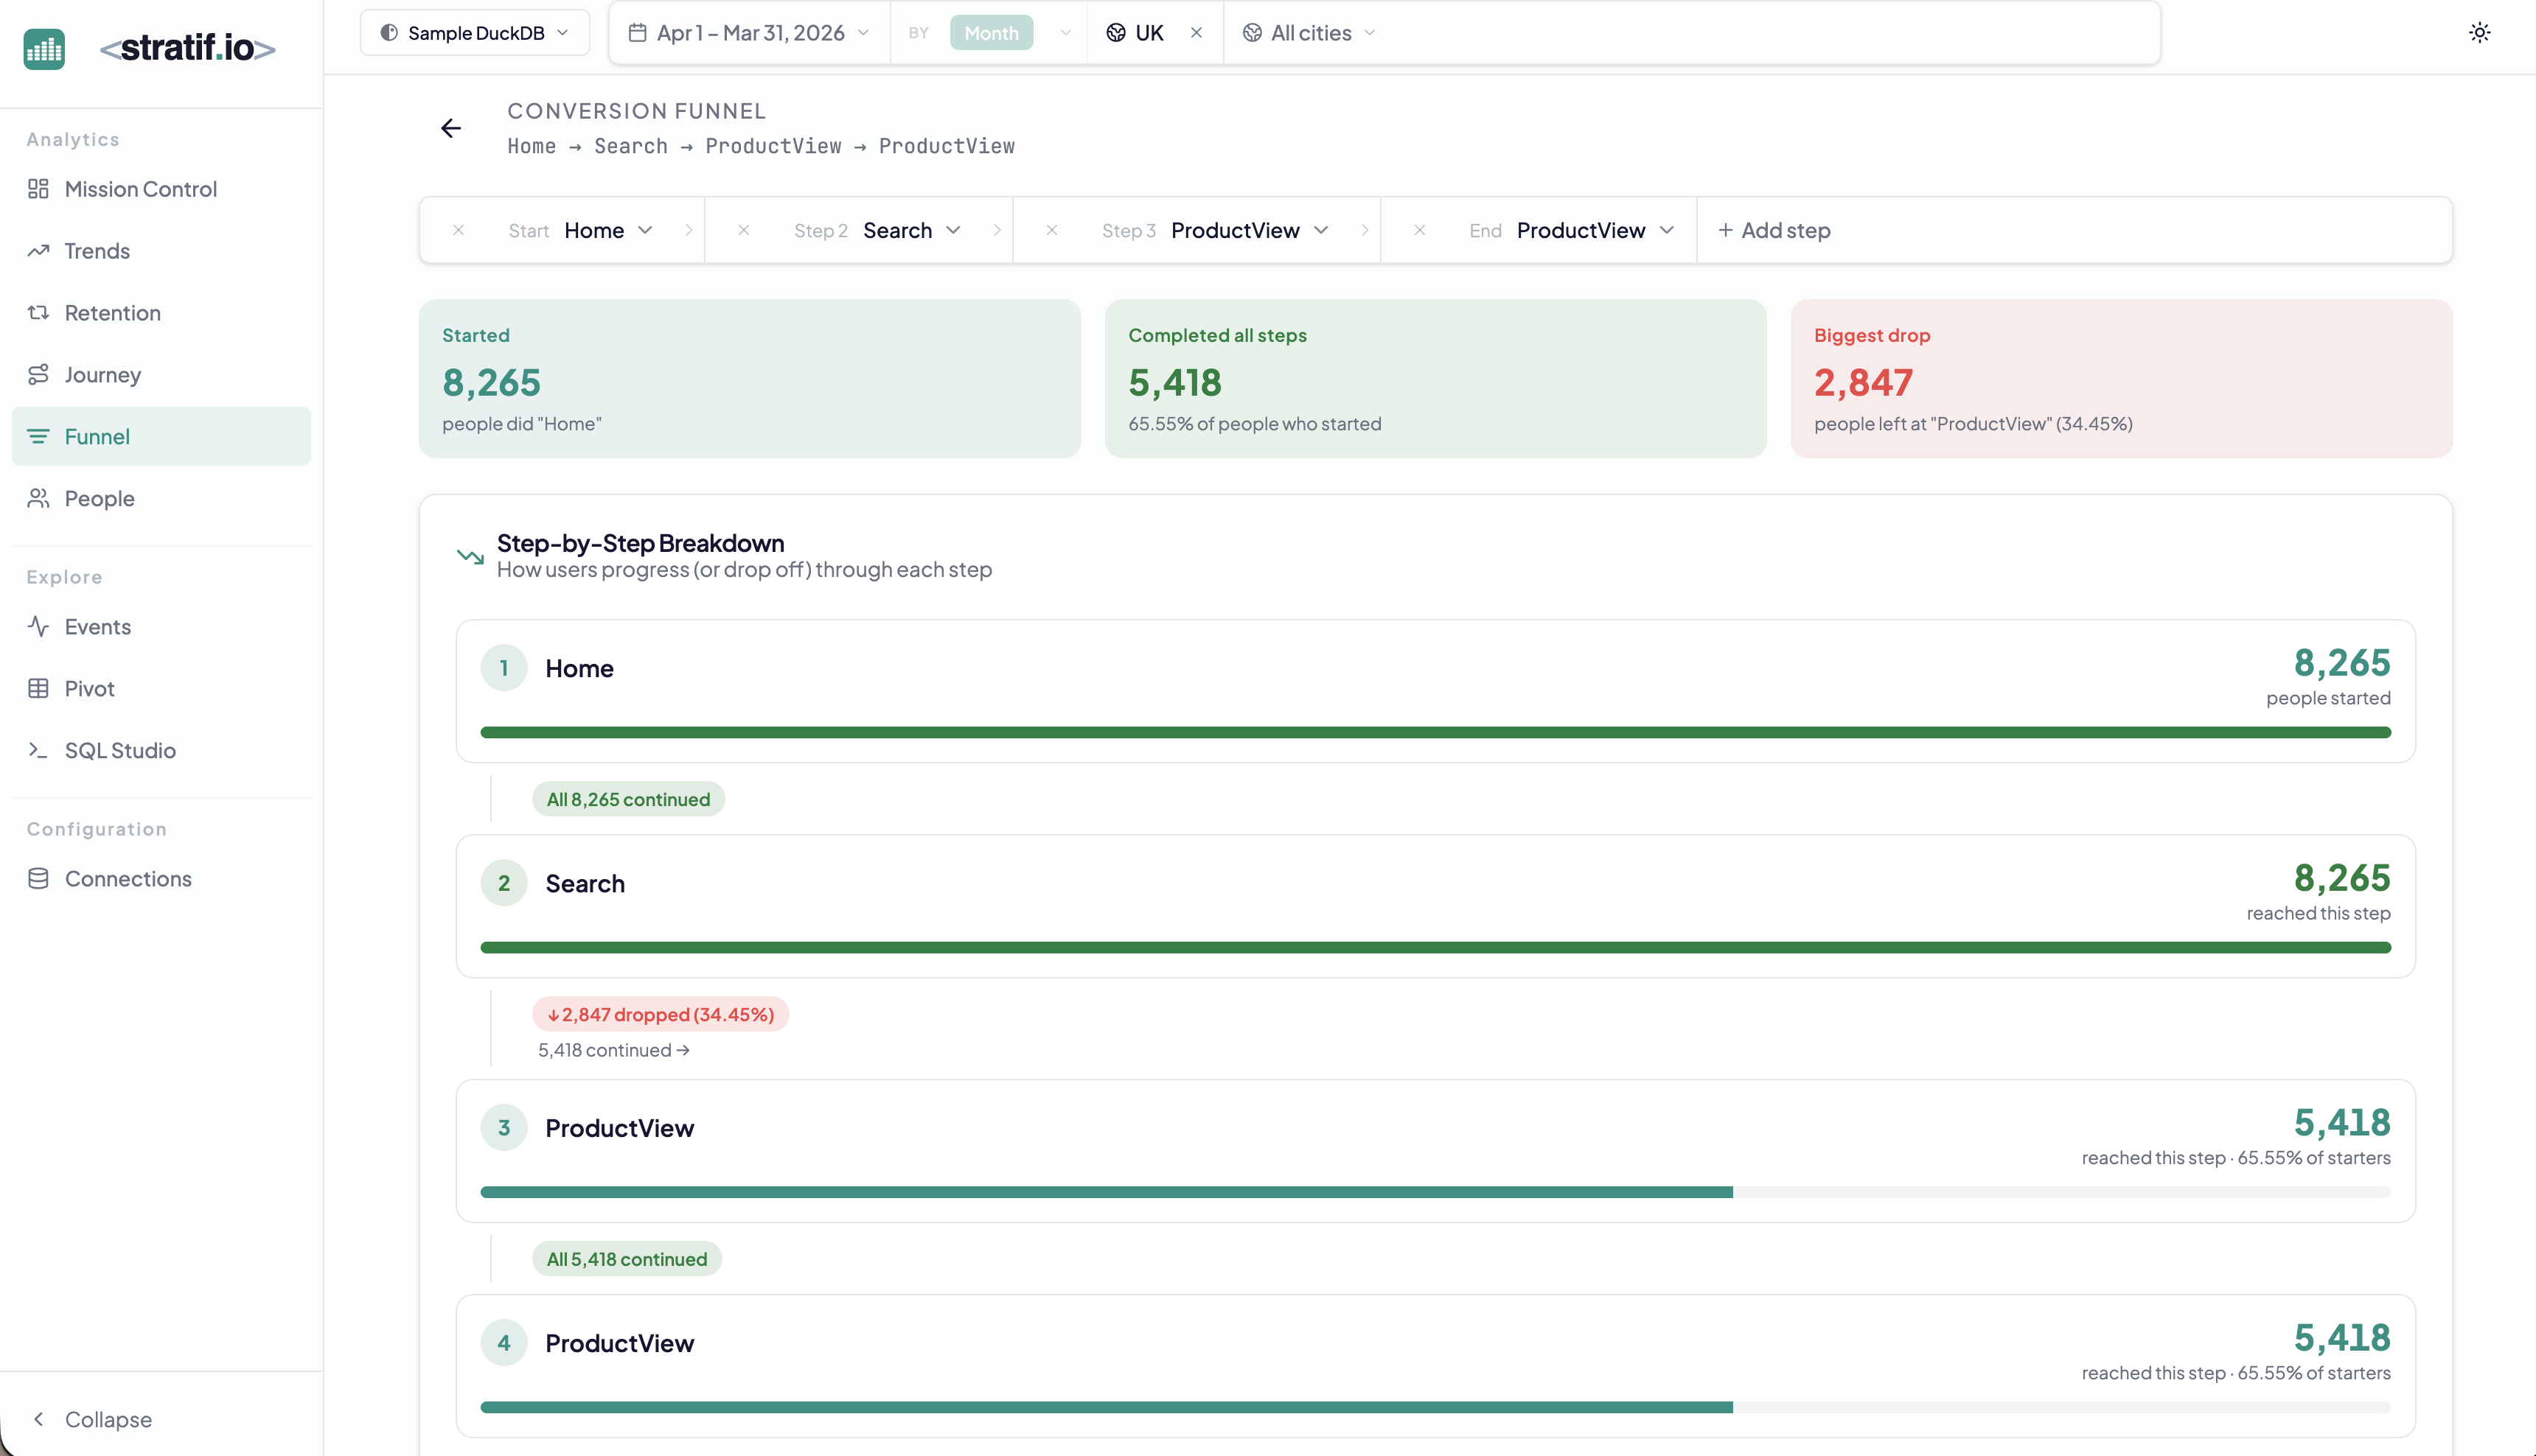Viewport: 2536px width, 1456px height.
Task: Select Funnel in the sidebar
Action: click(x=161, y=436)
